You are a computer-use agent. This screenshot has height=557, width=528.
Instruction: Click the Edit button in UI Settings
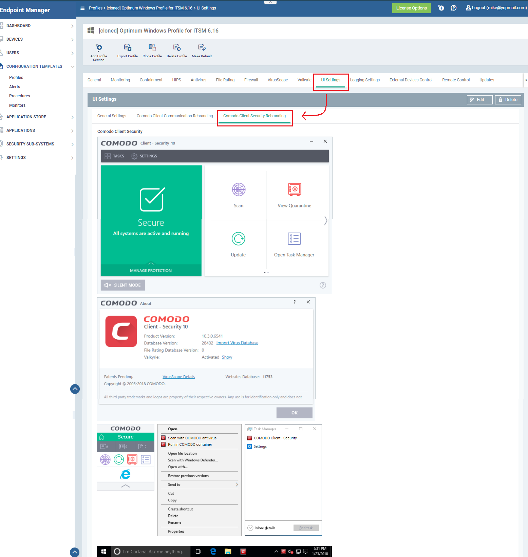click(479, 100)
